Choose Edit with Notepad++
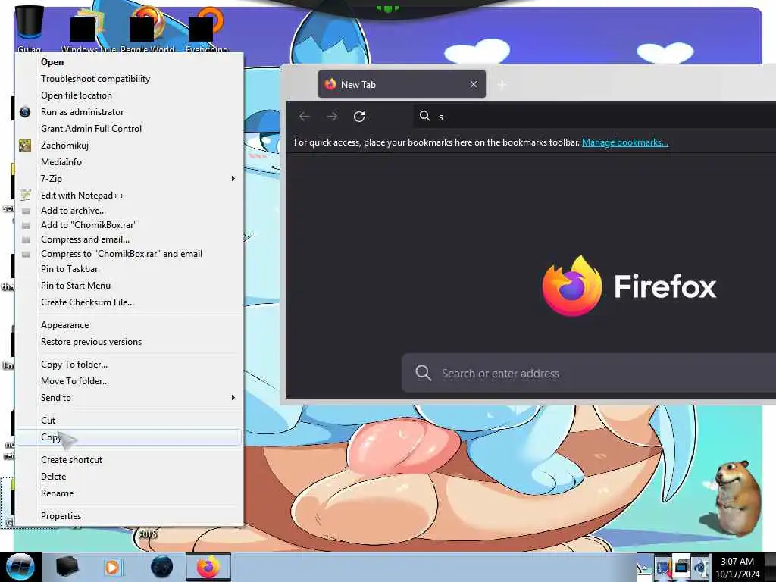 click(130, 196)
